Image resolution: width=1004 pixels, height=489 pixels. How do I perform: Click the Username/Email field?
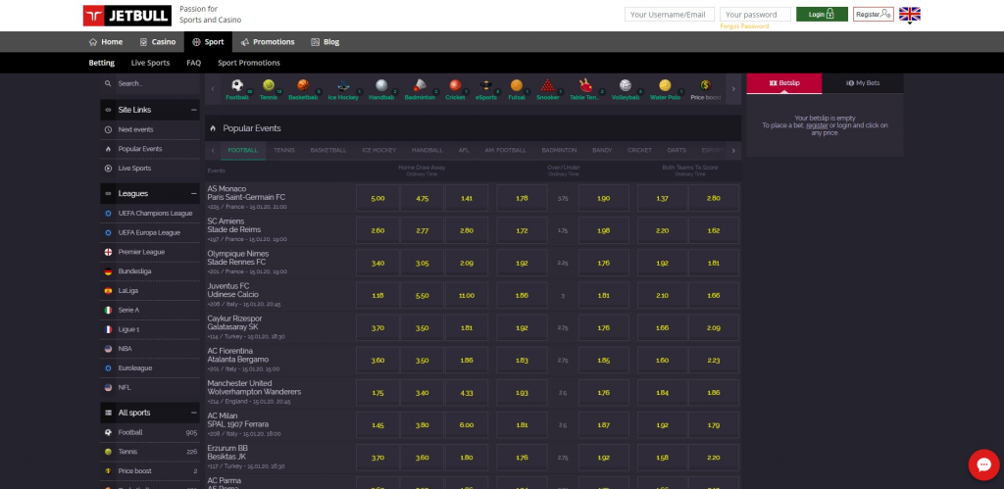[x=669, y=14]
